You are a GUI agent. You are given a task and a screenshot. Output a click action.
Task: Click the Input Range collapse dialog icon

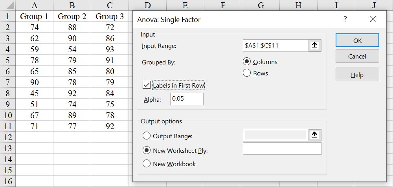(x=314, y=46)
